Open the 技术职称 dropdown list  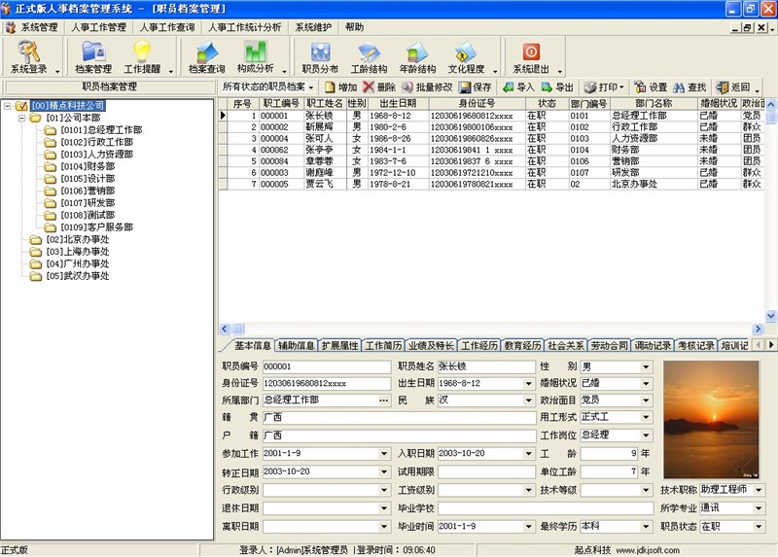click(x=759, y=490)
